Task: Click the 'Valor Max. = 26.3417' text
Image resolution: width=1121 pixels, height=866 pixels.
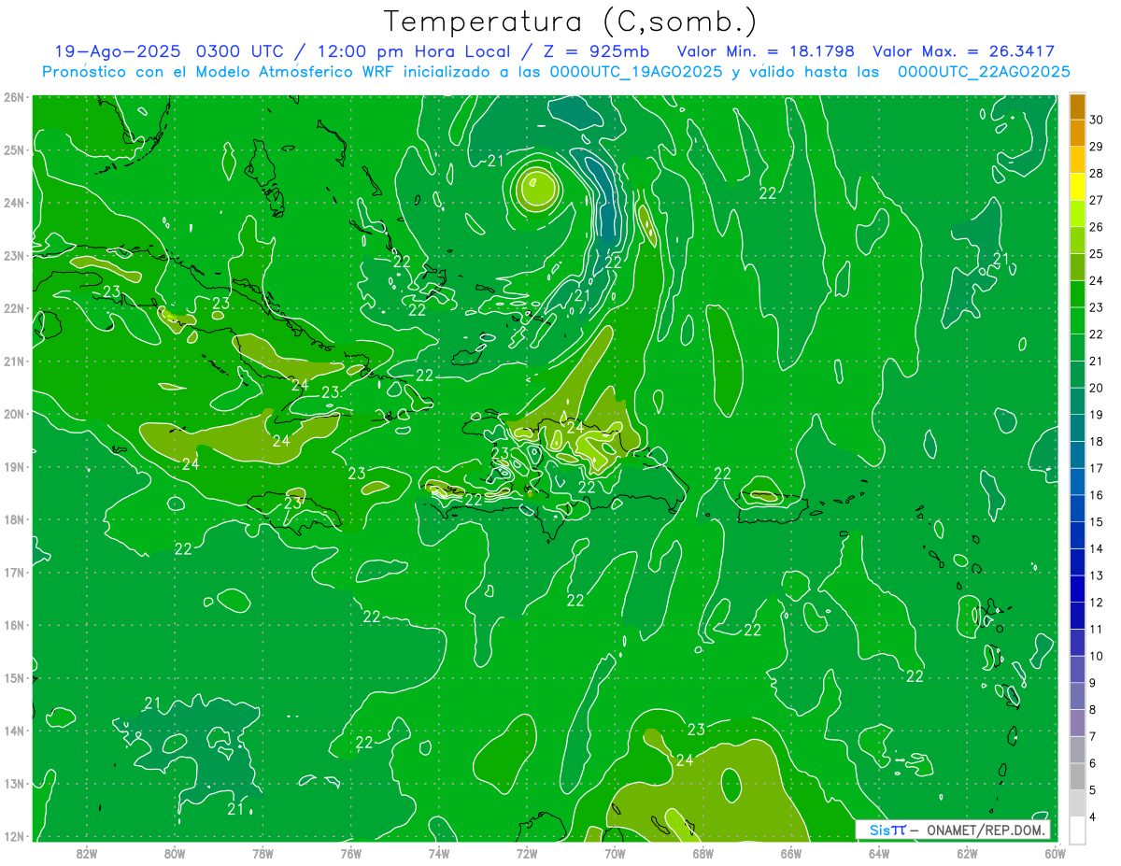Action: tap(964, 51)
